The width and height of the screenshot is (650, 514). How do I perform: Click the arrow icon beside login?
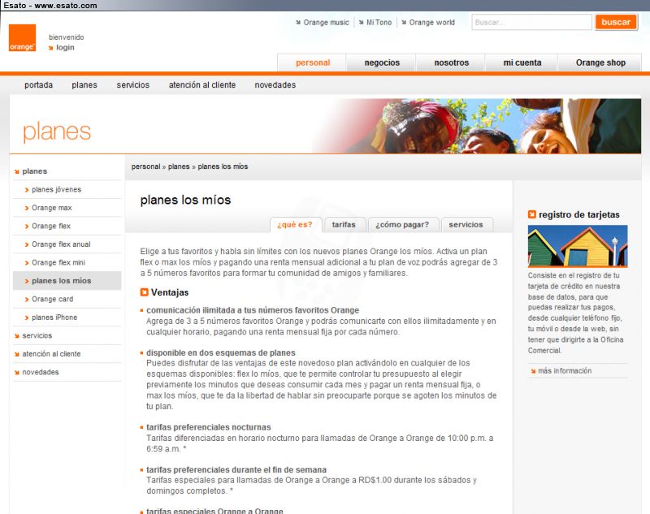(x=51, y=48)
